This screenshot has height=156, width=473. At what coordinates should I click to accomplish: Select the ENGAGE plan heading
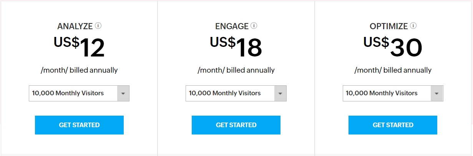point(232,27)
